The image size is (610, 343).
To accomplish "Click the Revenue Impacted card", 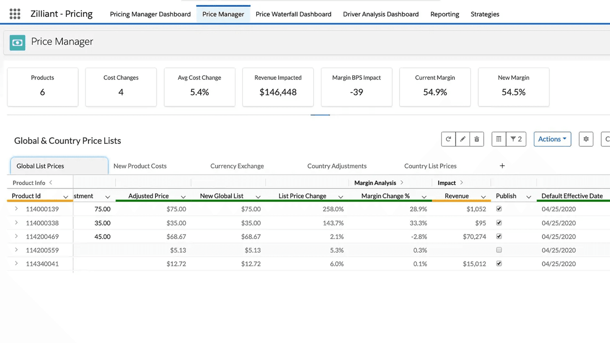I will [x=278, y=87].
